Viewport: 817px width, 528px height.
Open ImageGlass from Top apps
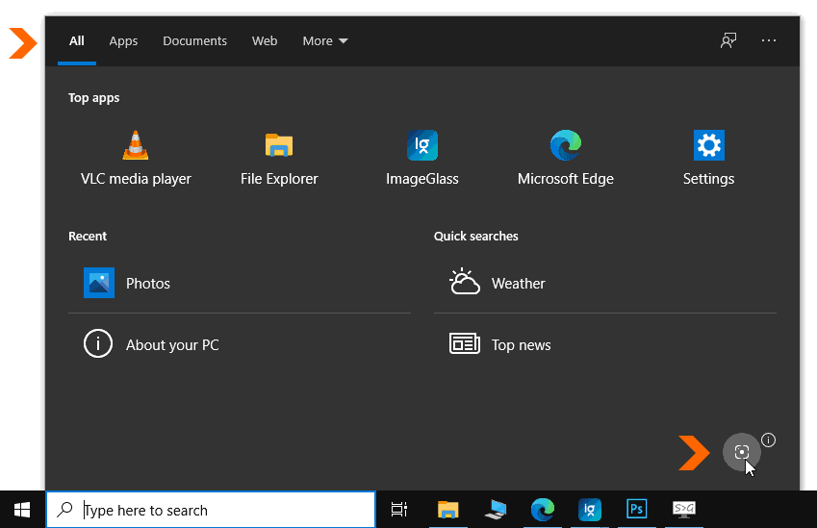tap(422, 159)
